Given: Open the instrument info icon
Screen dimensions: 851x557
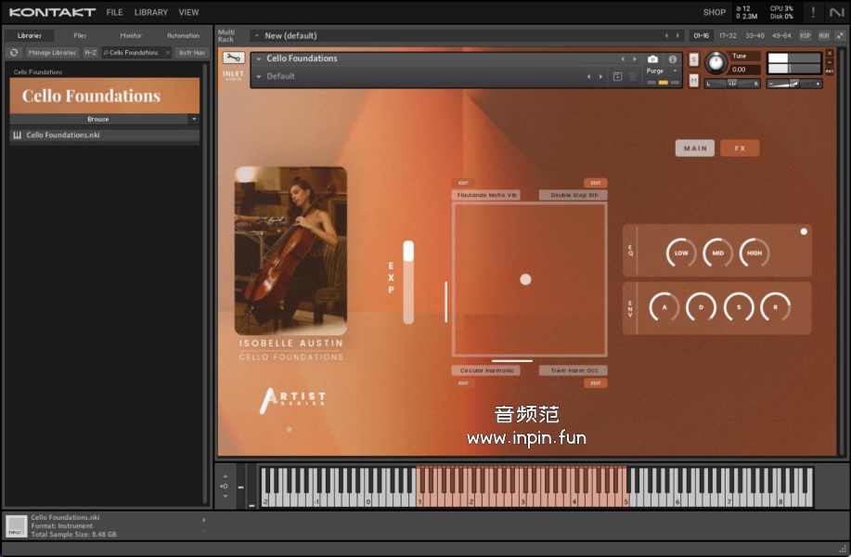Looking at the screenshot, I should 673,59.
